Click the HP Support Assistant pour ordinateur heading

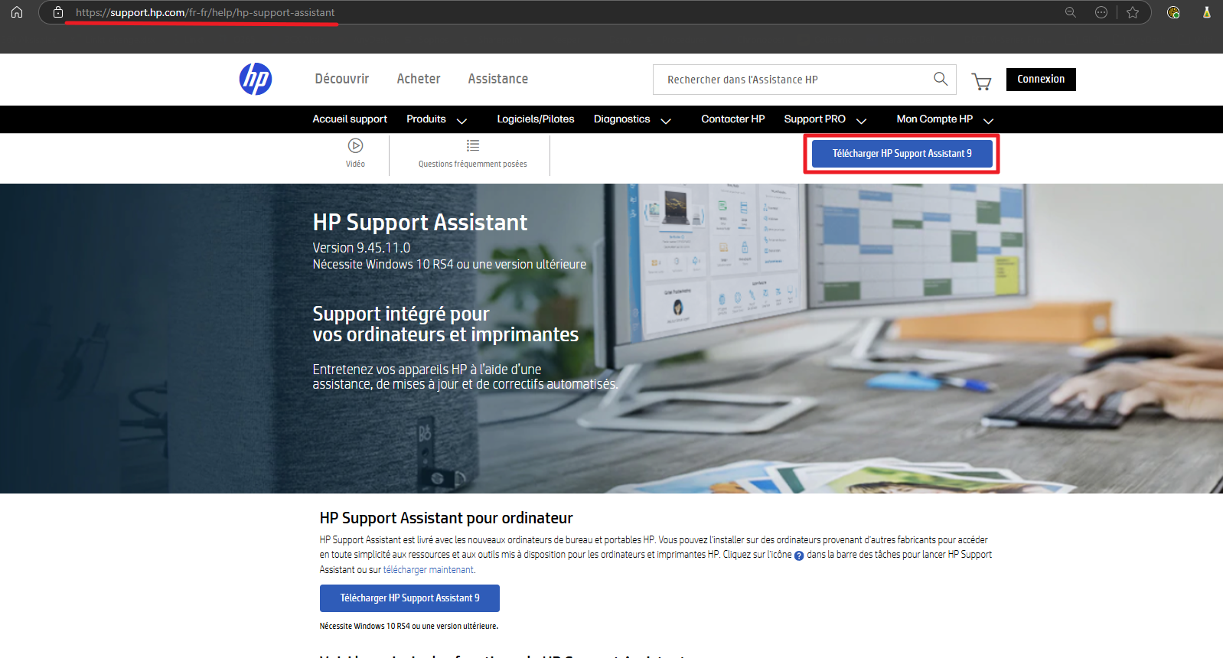click(446, 518)
